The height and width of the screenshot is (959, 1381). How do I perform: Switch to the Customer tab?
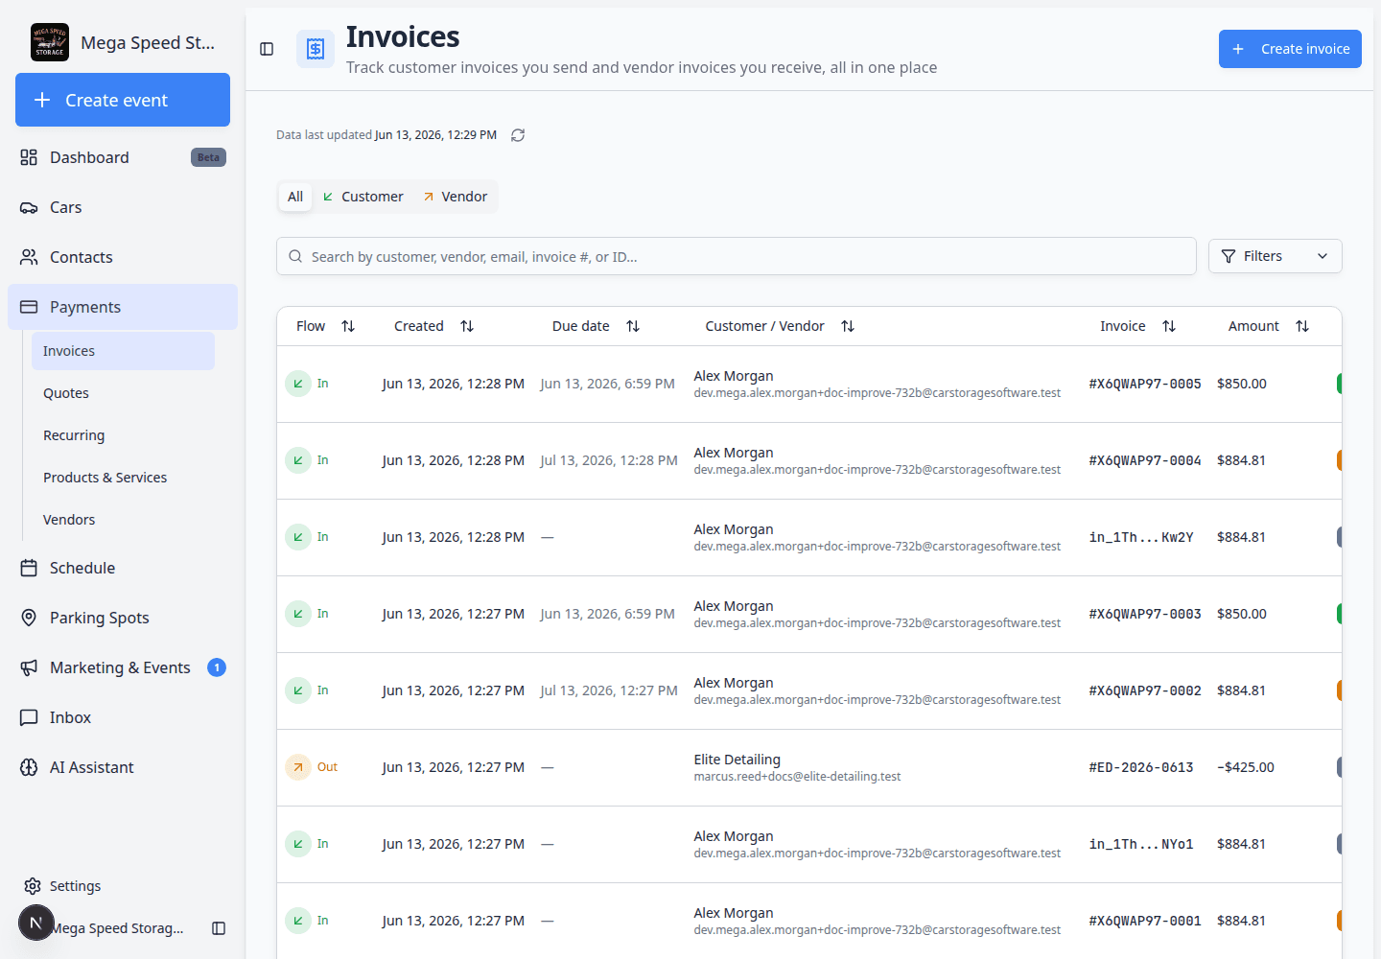pos(363,197)
